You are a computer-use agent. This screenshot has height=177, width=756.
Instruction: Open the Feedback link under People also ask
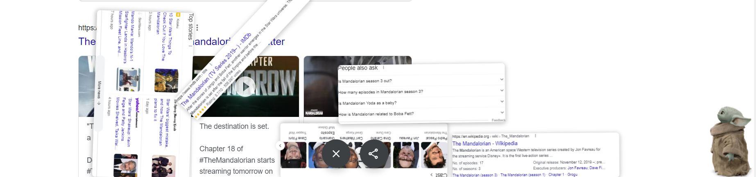[x=498, y=120]
